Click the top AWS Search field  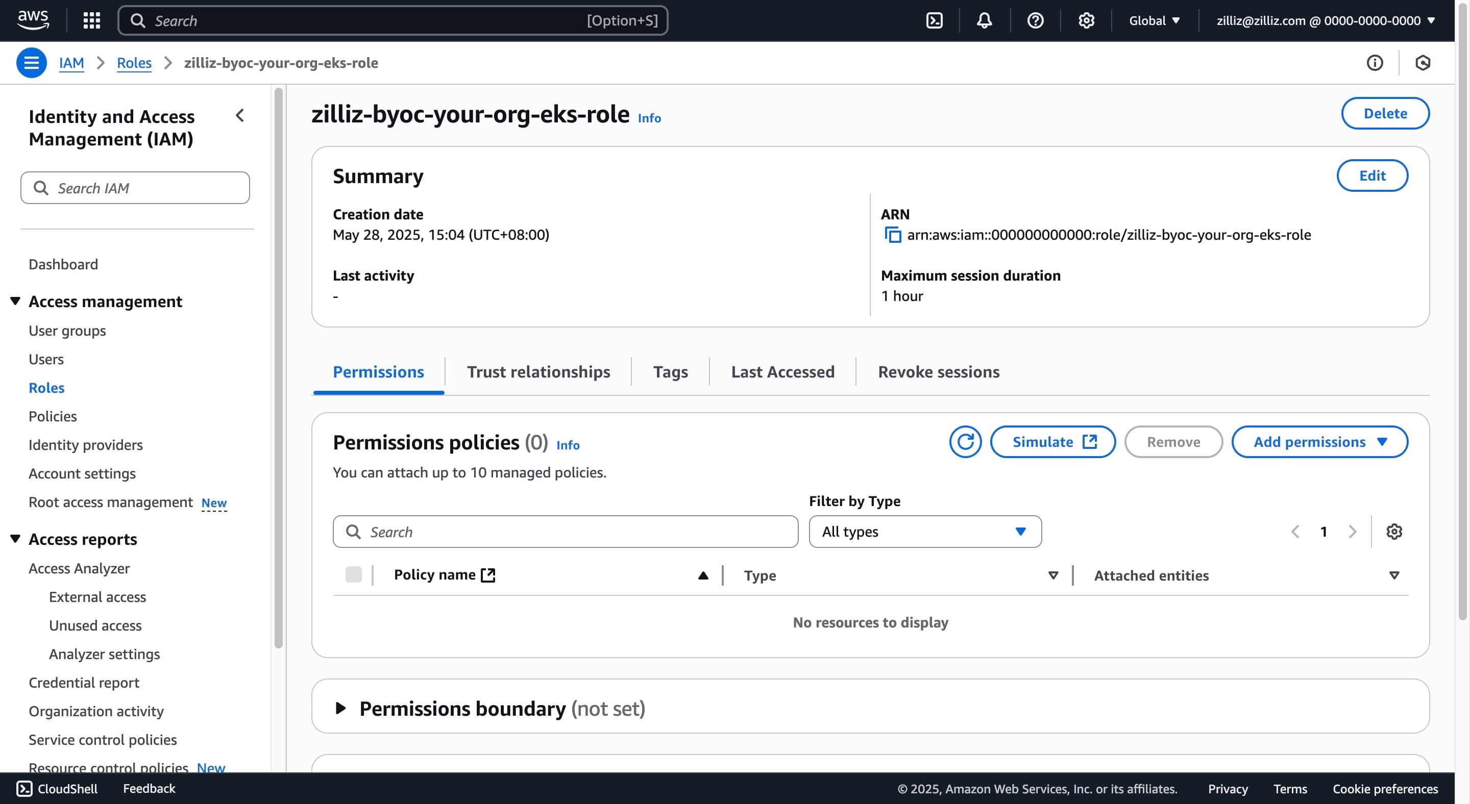393,20
